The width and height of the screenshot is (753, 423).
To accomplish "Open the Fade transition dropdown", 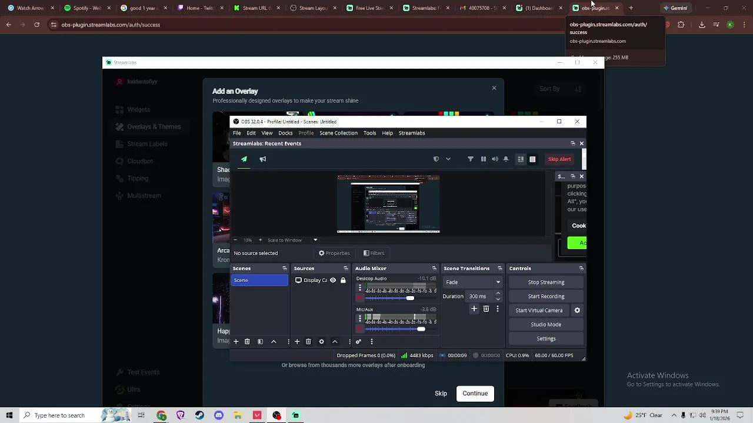I will [x=472, y=282].
